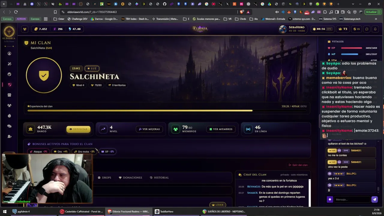384x216 pixels.
Task: Click the blue MP bar in Vitales
Action: click(352, 54)
